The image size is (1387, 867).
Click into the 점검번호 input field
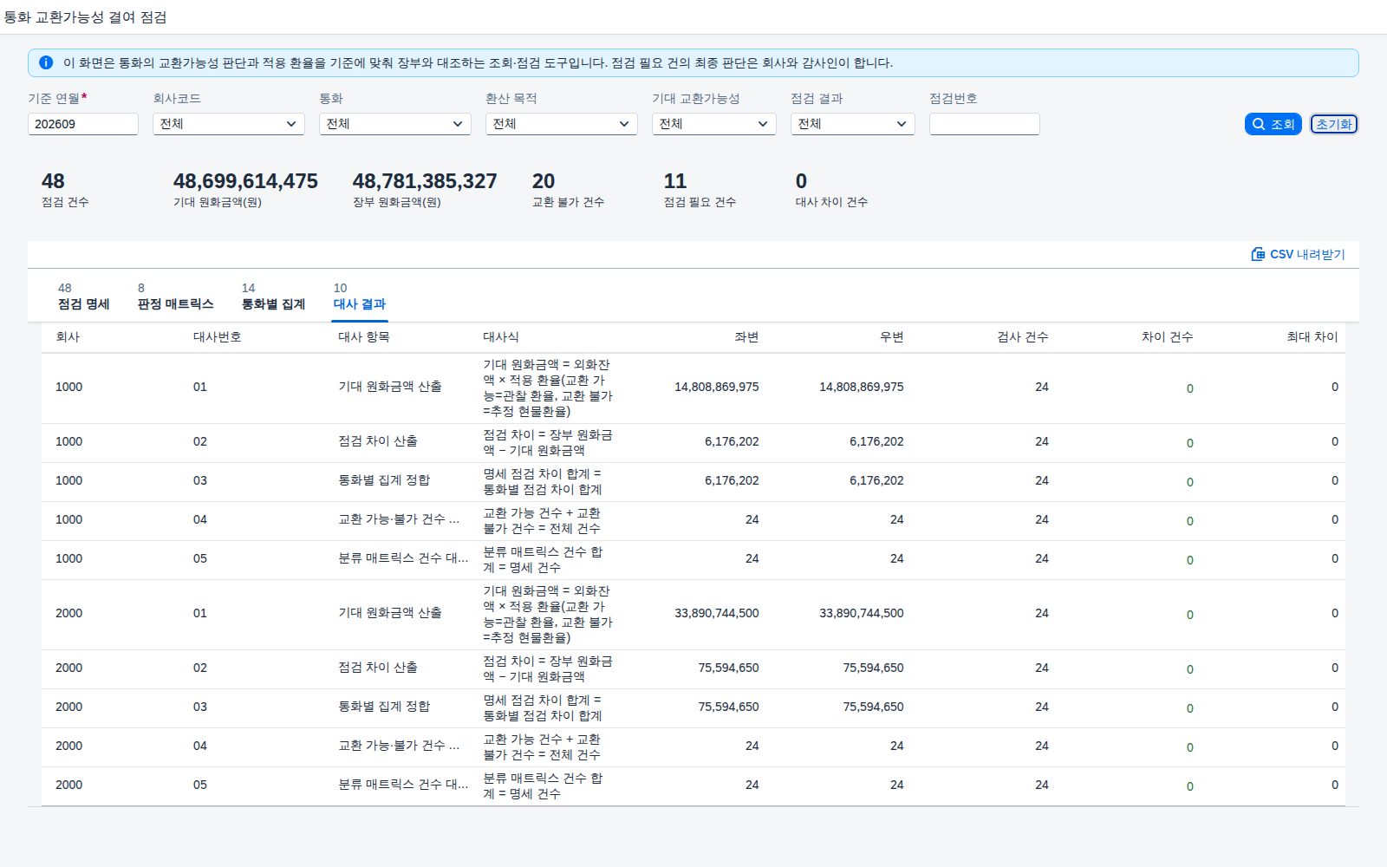[x=985, y=124]
